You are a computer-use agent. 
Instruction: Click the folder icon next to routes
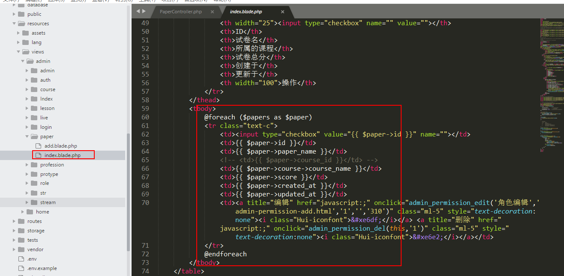click(21, 221)
